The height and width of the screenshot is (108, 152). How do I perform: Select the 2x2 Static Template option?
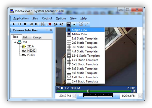point(85,43)
